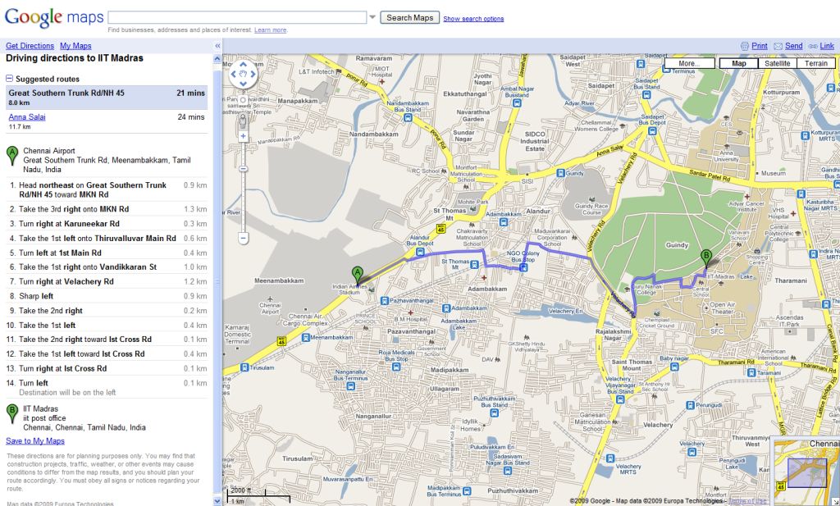Image resolution: width=840 pixels, height=506 pixels.
Task: Click the zoom slider handle
Action: point(243,169)
